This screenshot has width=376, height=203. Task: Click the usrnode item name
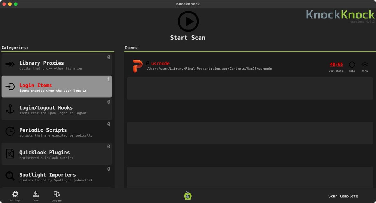pos(160,64)
